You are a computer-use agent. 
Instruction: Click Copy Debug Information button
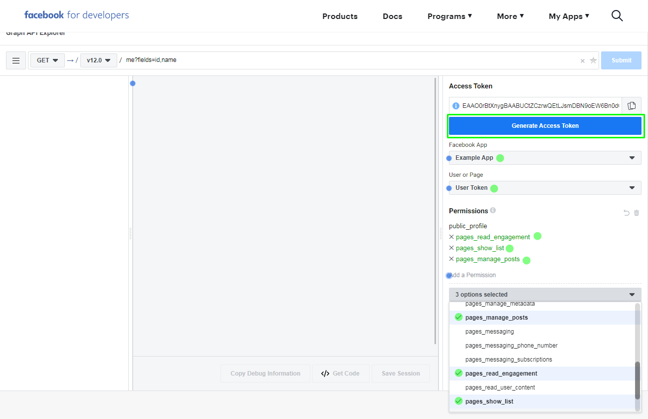265,374
